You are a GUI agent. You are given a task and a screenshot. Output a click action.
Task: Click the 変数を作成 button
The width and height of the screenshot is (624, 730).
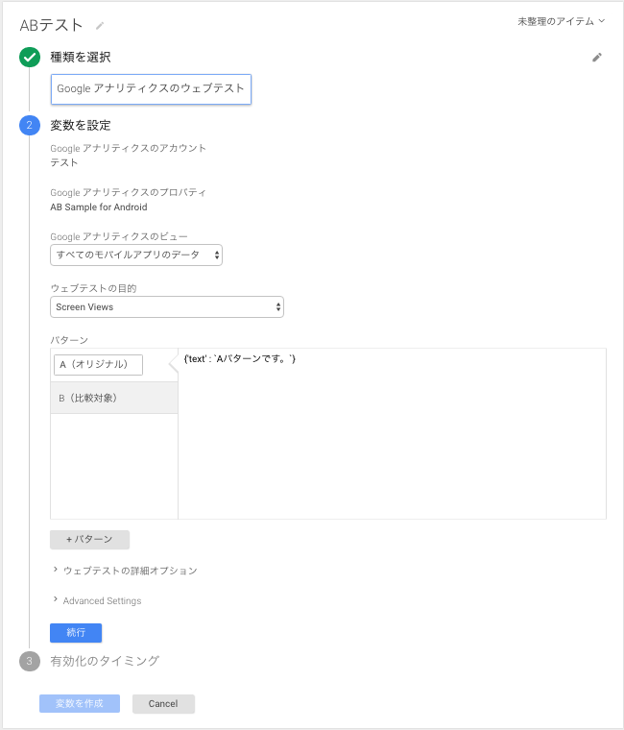point(80,703)
